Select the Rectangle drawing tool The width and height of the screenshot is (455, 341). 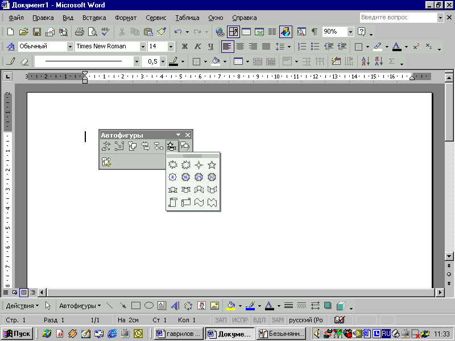[x=135, y=306]
